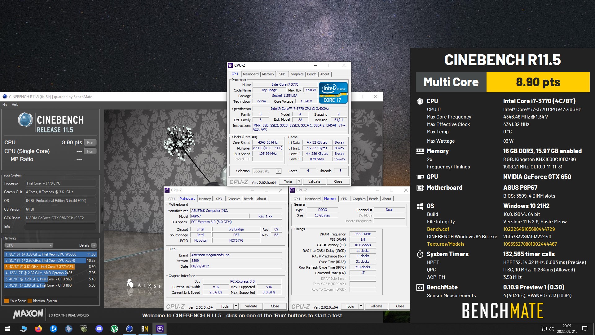Select the Core i7 860 ranking row
This screenshot has width=595, height=335.
point(51,285)
